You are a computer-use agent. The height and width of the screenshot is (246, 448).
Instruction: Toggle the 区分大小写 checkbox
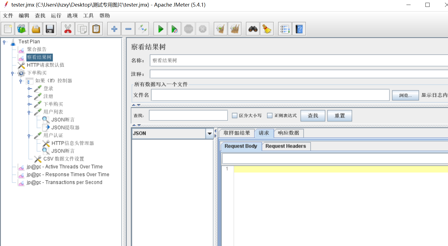point(234,115)
